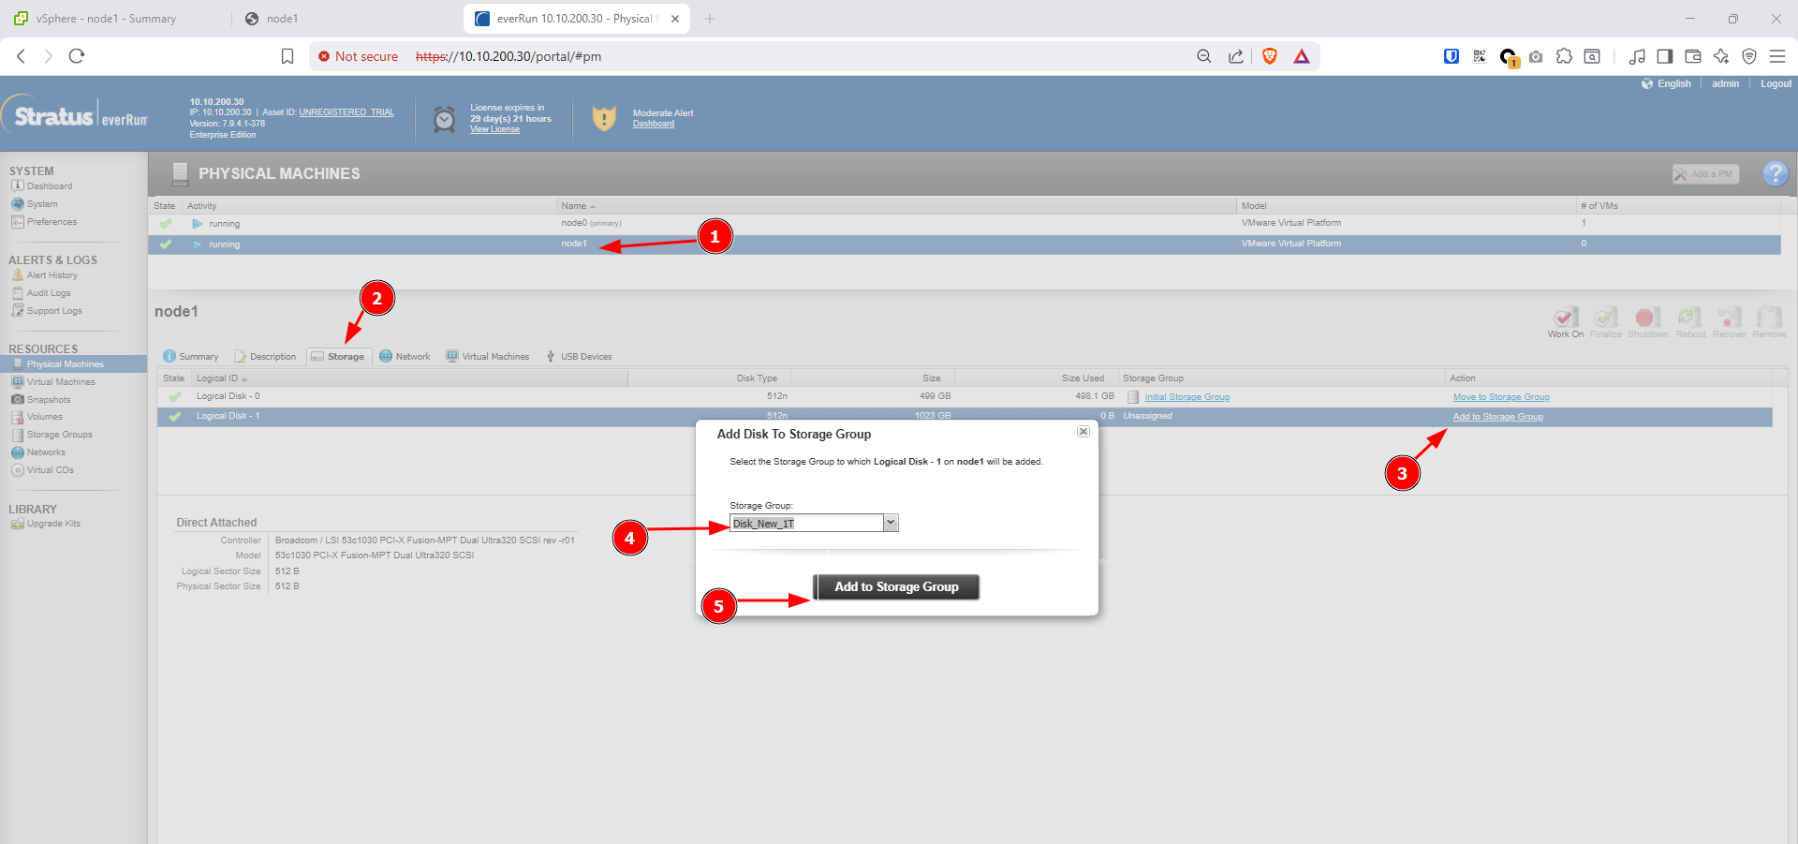This screenshot has width=1798, height=844.
Task: Open Dashboard from the System sidebar
Action: pyautogui.click(x=49, y=186)
